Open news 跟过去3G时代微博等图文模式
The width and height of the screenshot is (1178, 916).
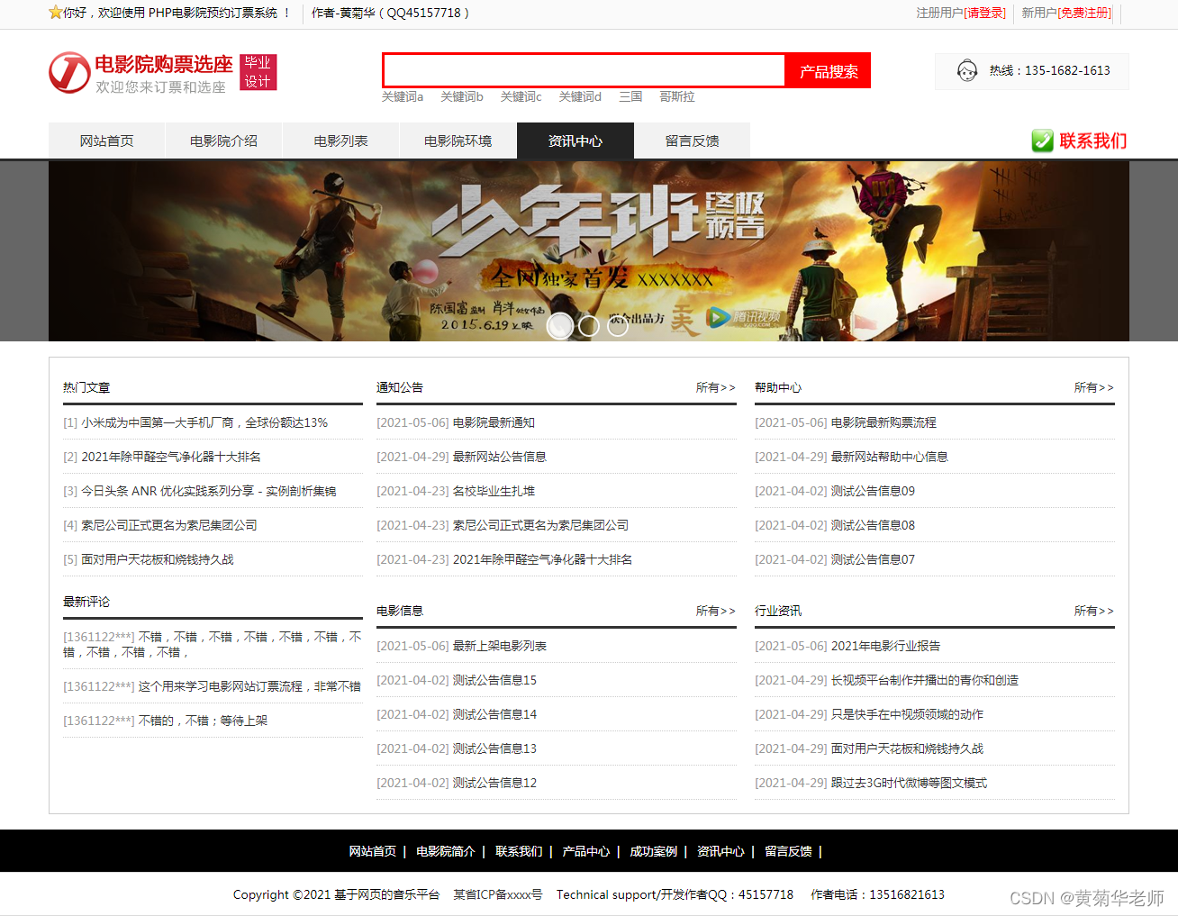coord(909,783)
